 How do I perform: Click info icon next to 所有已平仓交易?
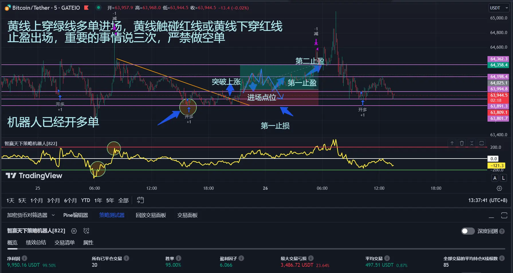point(126,258)
